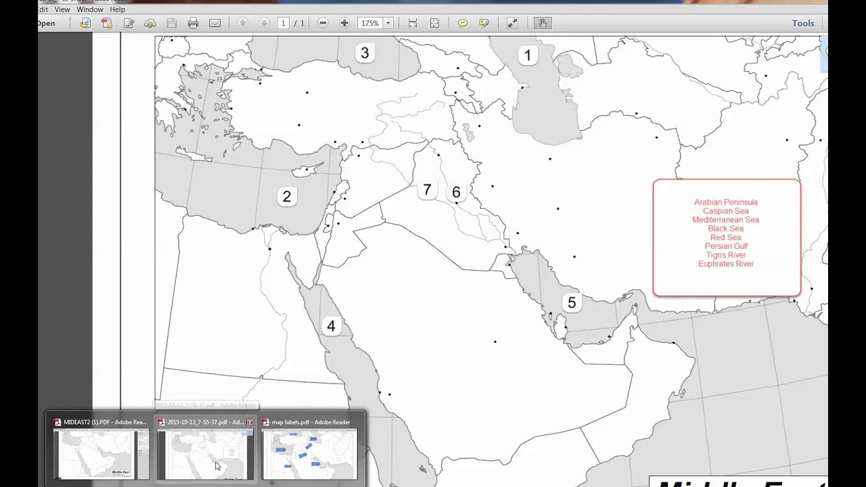
Task: Click map label number 5
Action: (572, 302)
